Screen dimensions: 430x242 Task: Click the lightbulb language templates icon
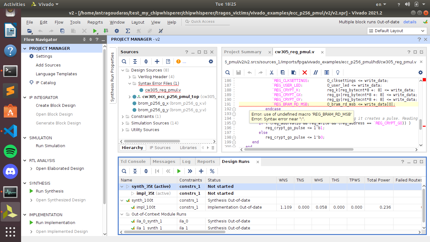pos(338,72)
